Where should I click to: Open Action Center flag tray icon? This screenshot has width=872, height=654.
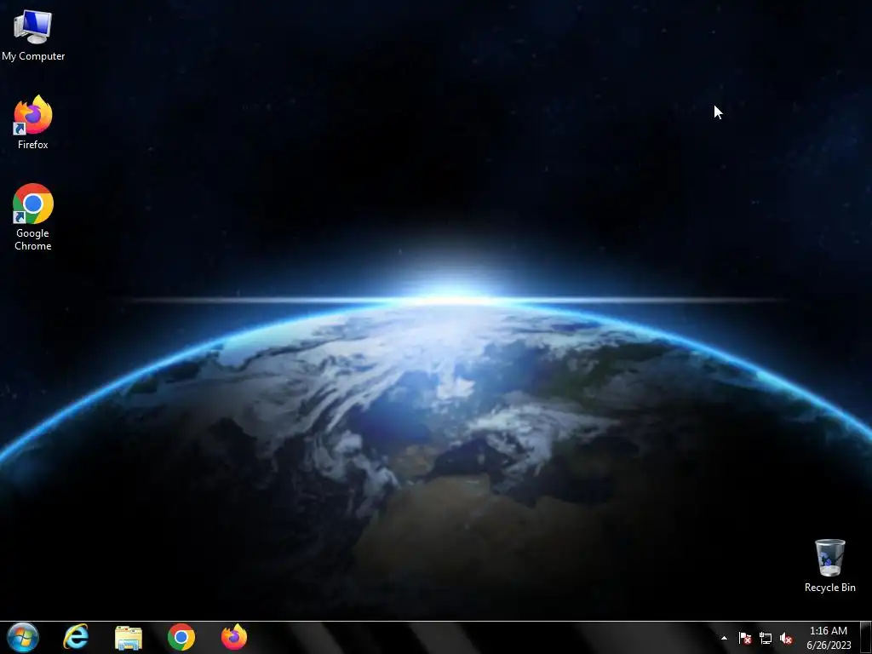pos(745,638)
